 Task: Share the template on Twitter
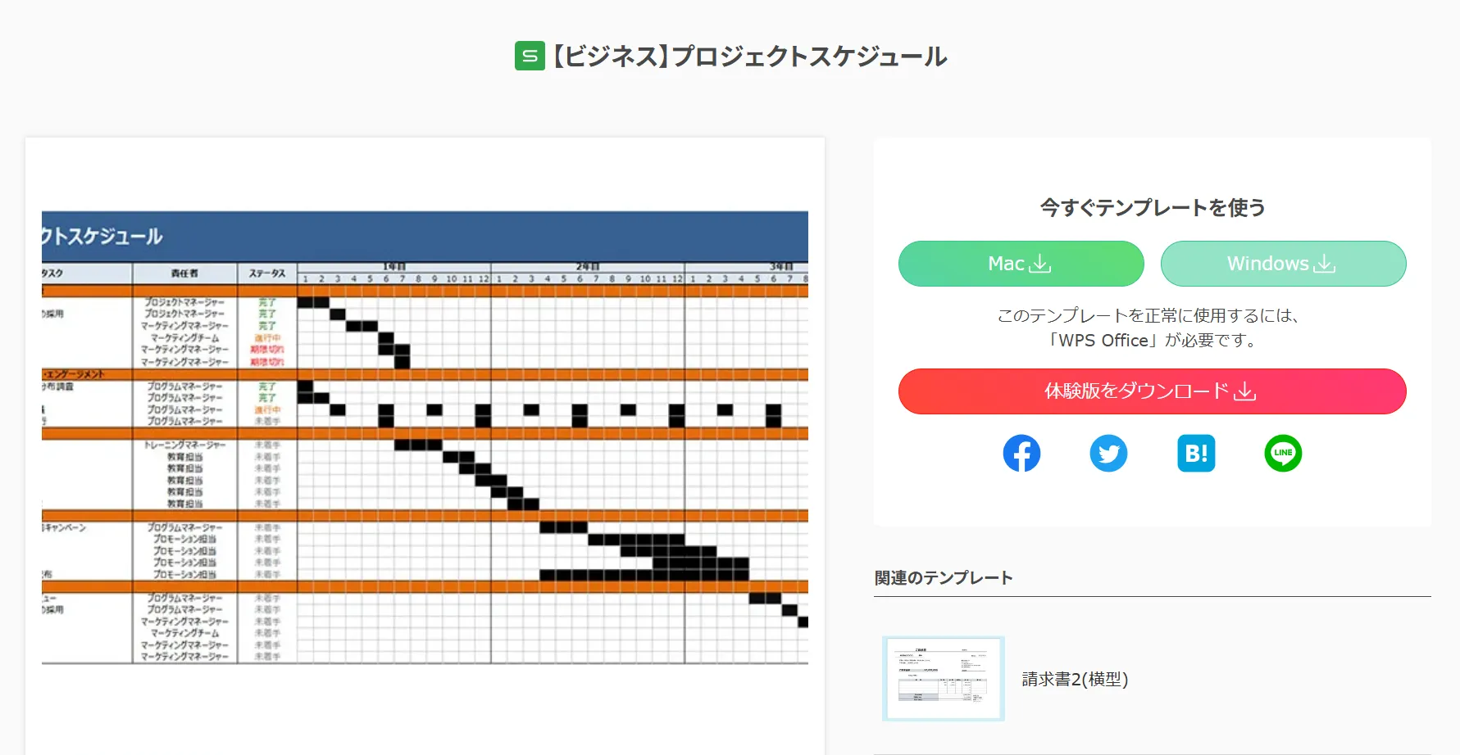point(1108,453)
